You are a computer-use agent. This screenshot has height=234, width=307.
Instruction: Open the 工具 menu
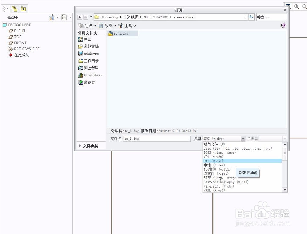click(x=127, y=26)
